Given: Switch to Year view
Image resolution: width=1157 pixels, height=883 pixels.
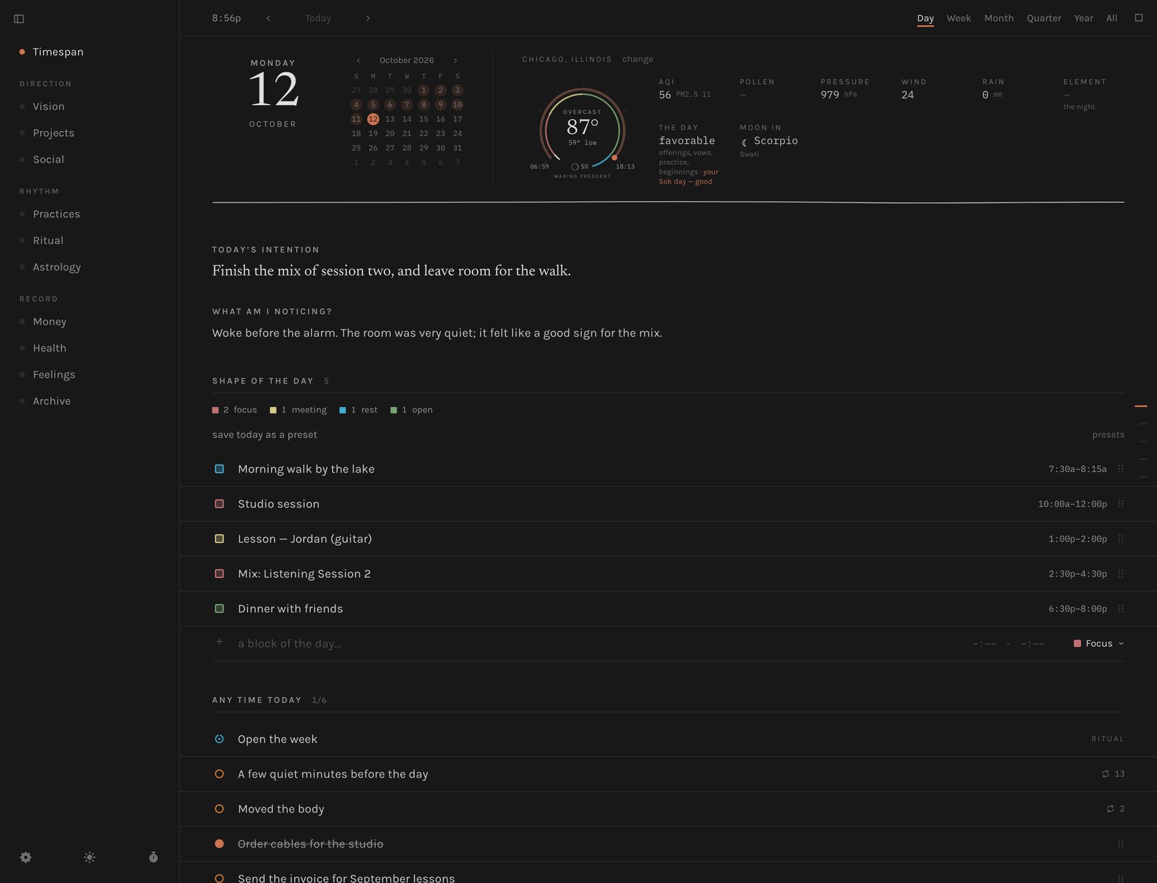Looking at the screenshot, I should click(x=1084, y=18).
